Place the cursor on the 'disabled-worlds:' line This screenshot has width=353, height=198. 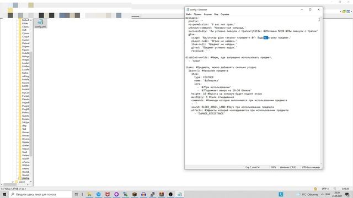click(x=229, y=57)
